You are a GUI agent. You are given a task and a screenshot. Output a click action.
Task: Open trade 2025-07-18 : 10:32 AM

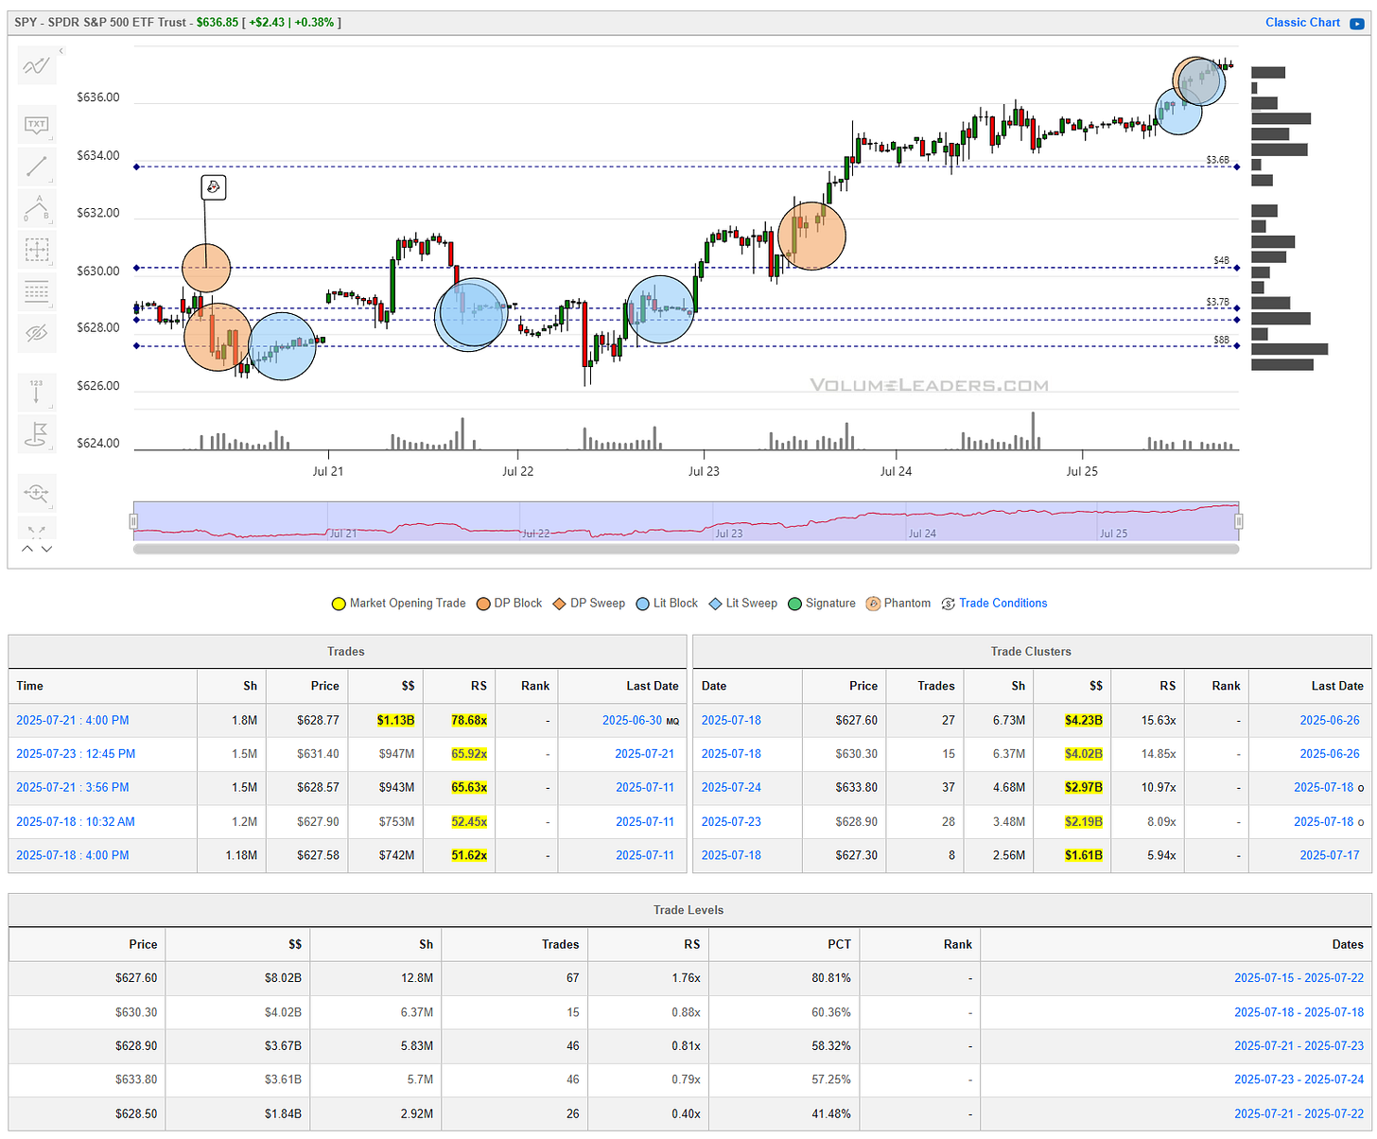(76, 821)
